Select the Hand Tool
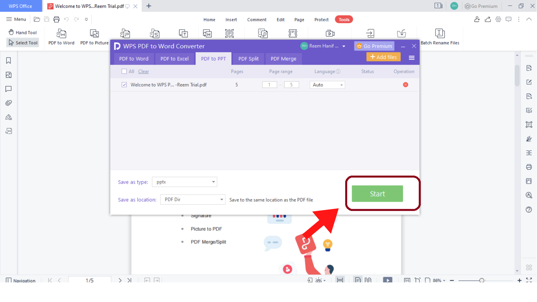Image resolution: width=537 pixels, height=302 pixels. (23, 32)
